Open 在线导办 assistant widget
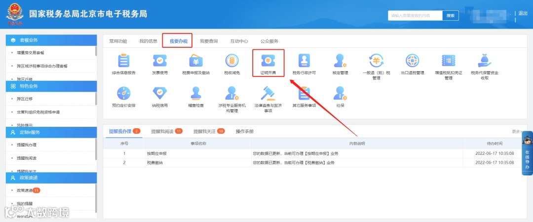Screen dimensions: 533x222 pyautogui.click(x=527, y=153)
